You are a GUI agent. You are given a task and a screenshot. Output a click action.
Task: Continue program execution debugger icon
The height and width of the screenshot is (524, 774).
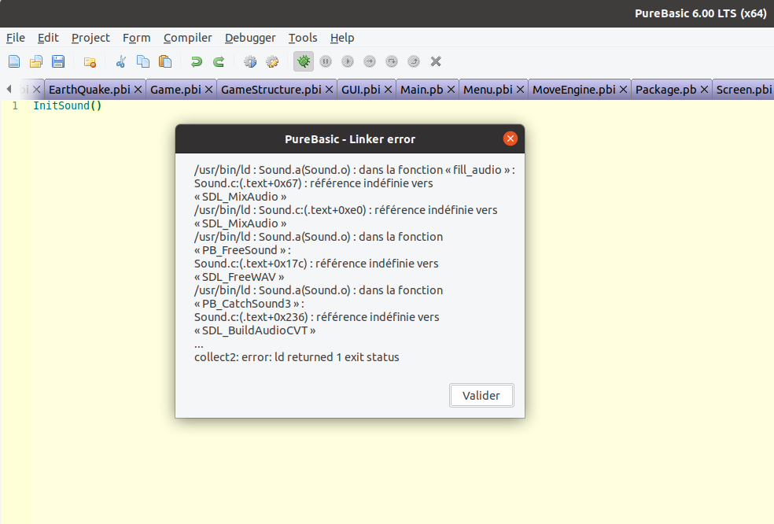click(348, 61)
